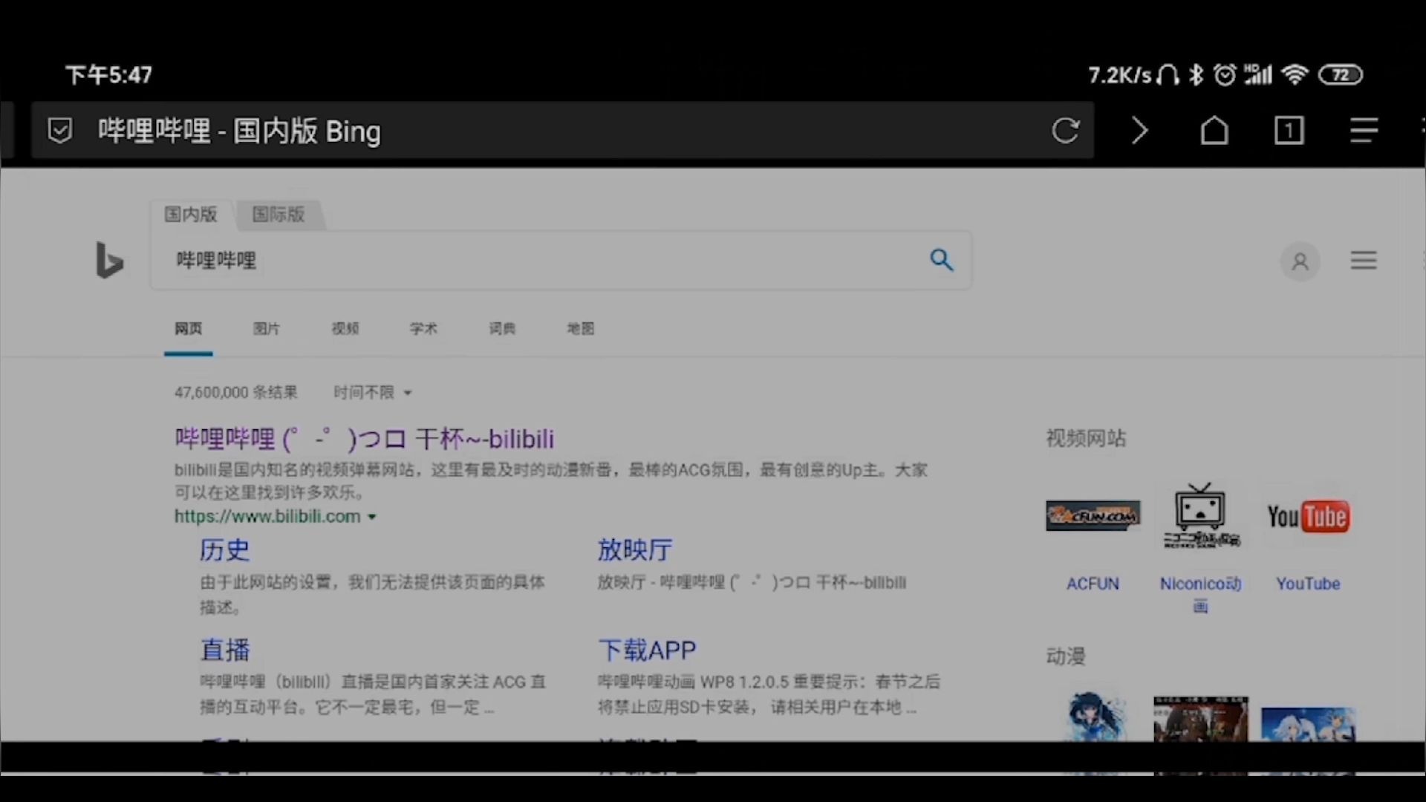
Task: Tap the Bluetooth status icon
Action: [x=1196, y=75]
